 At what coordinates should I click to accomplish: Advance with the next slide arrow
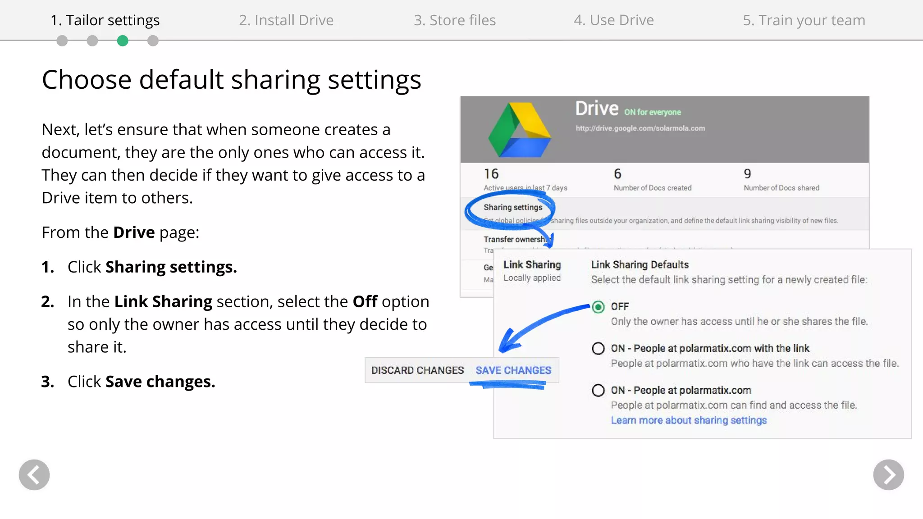click(888, 475)
